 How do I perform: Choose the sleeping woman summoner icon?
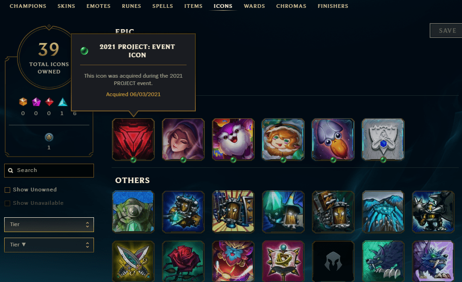183,140
